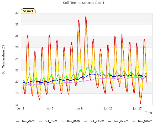The height and width of the screenshot is (126, 168).
Task: Click the orange TC1_4Cm legend swatch
Action: tap(40, 121)
